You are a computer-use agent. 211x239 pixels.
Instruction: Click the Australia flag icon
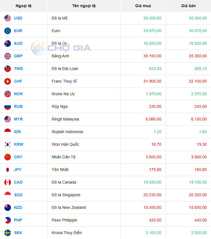coord(7,43)
